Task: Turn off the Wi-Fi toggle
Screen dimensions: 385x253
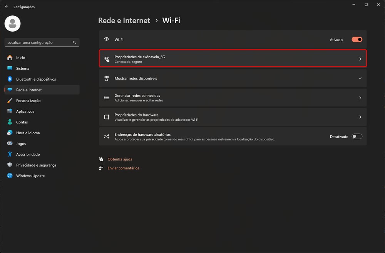Action: [357, 39]
